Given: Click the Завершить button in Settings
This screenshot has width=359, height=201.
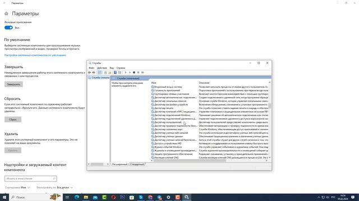Looking at the screenshot, I should coord(13,84).
